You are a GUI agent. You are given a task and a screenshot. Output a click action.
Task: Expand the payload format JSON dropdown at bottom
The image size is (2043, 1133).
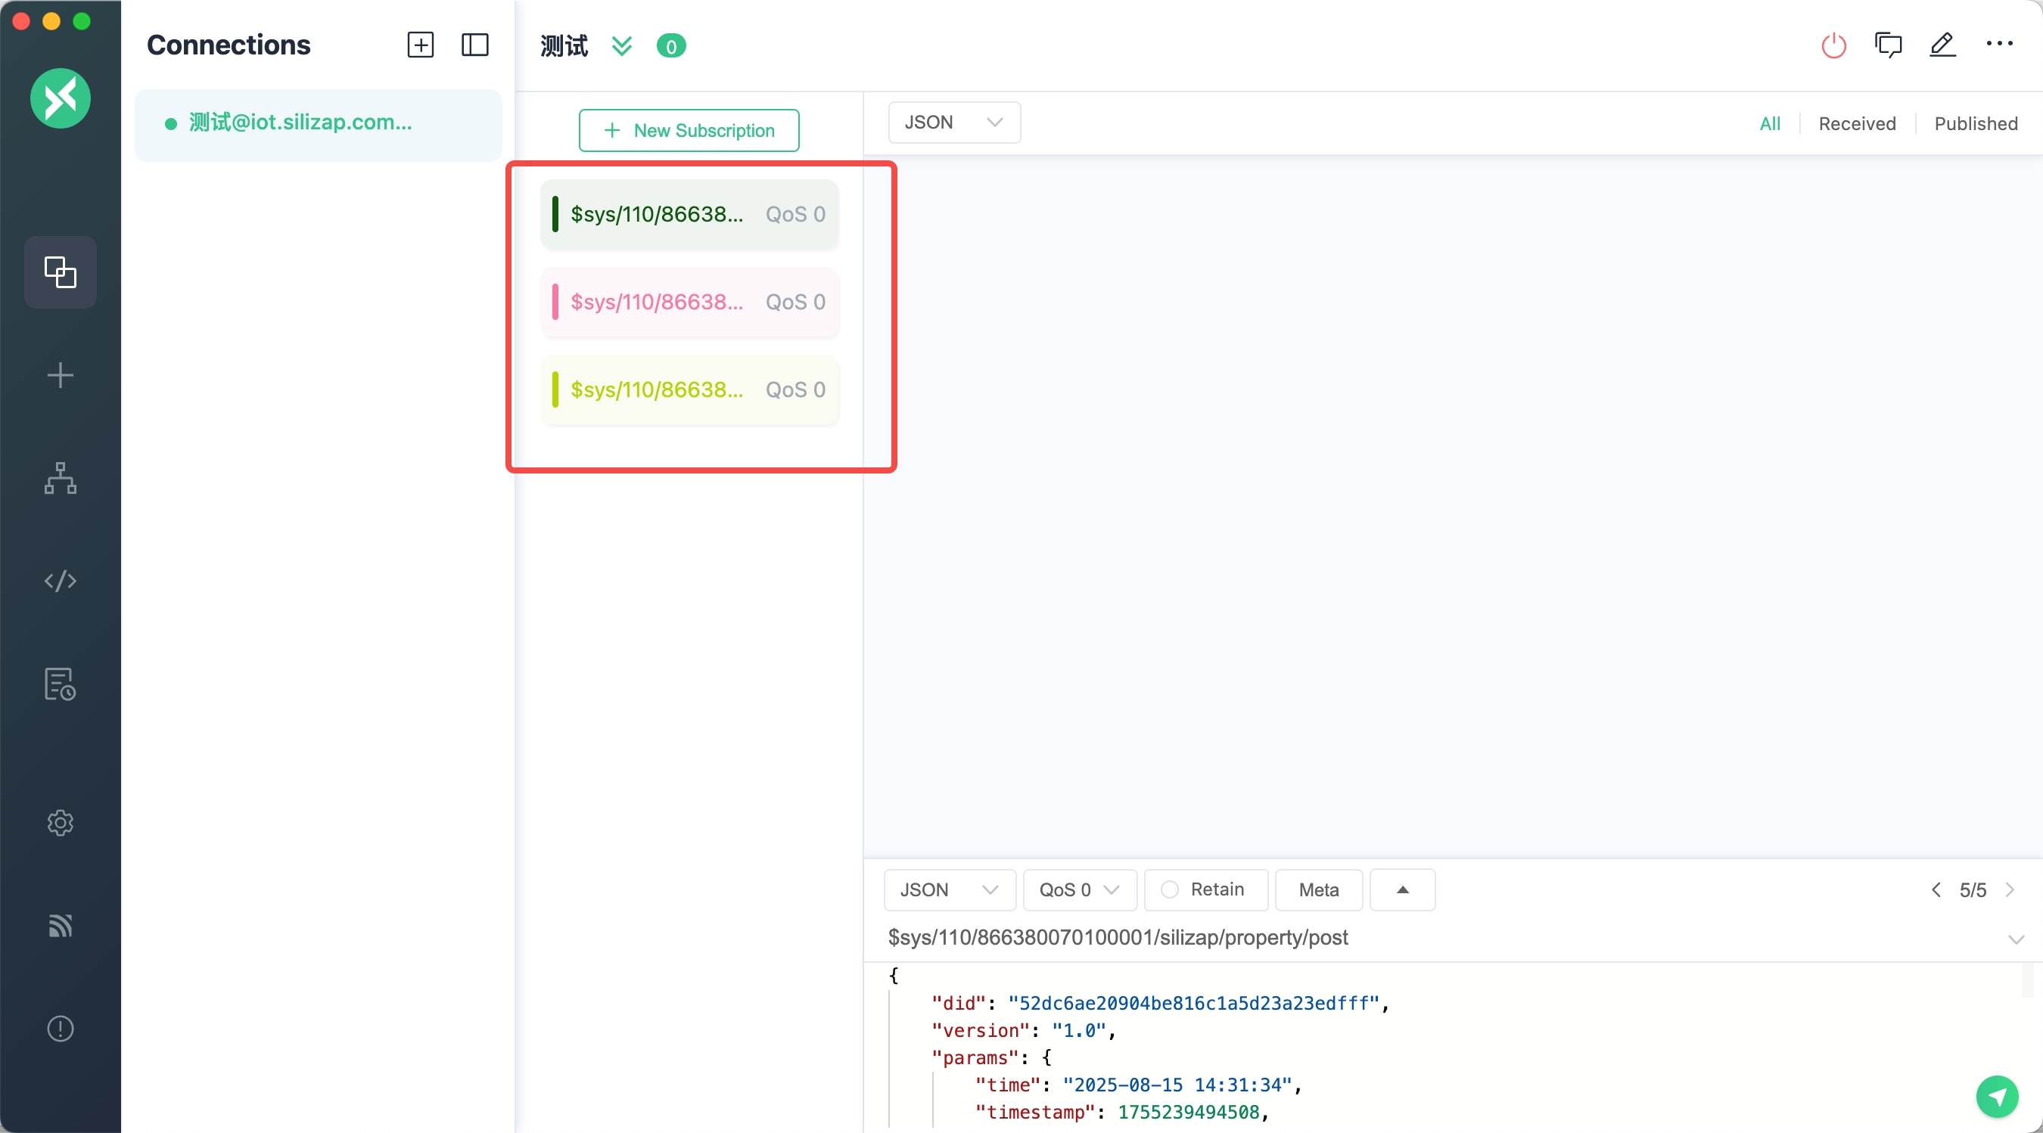949,889
